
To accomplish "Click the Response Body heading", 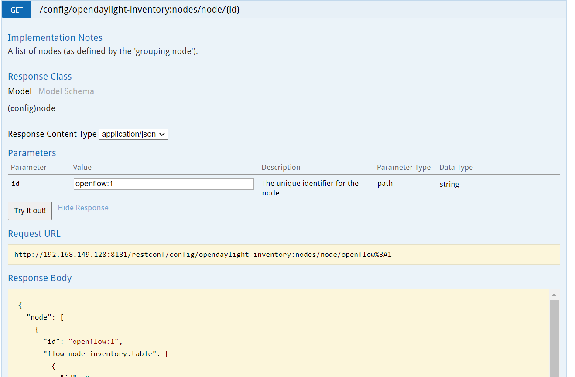I will pos(40,278).
